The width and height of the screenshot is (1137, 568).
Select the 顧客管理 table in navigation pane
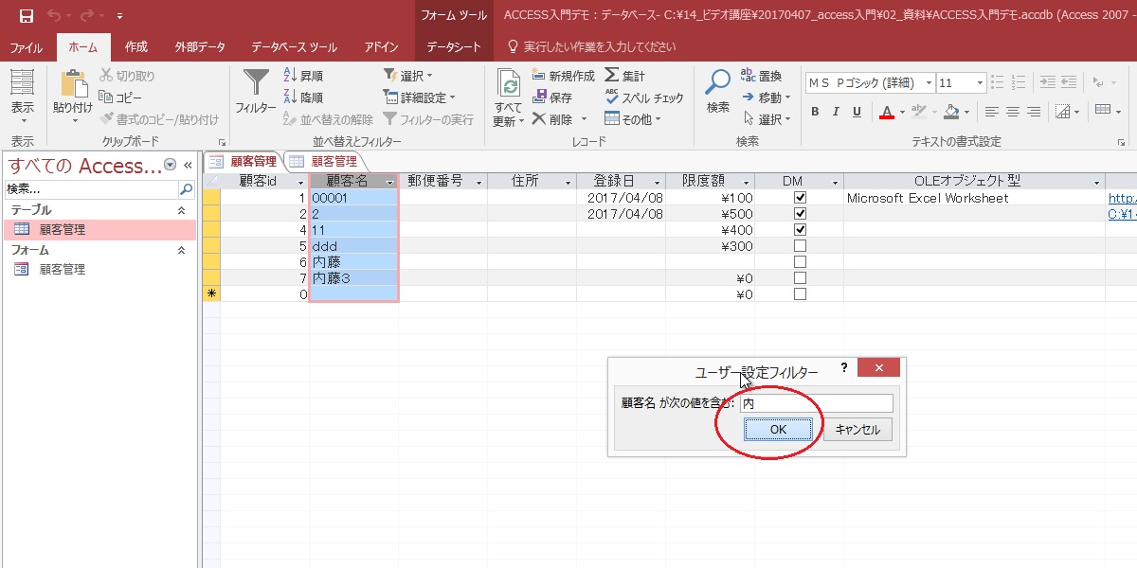click(x=99, y=229)
